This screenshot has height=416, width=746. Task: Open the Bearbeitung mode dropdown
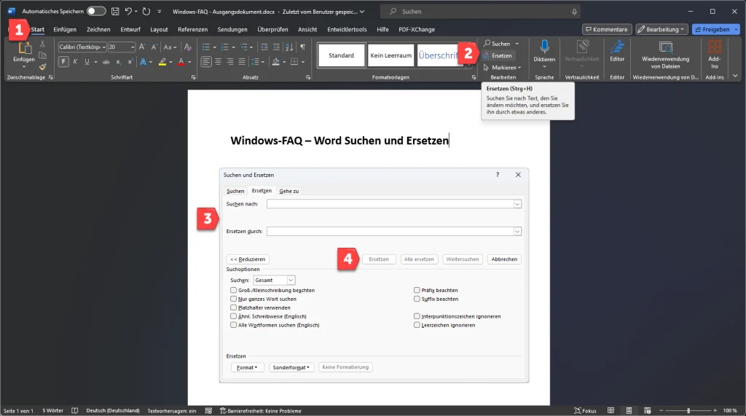click(661, 30)
